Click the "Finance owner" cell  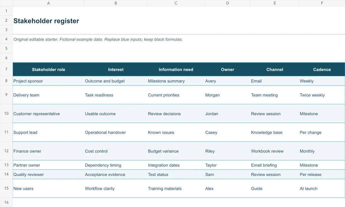pos(48,151)
